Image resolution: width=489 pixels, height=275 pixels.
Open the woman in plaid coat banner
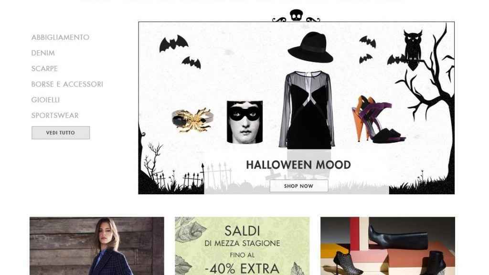(96, 246)
